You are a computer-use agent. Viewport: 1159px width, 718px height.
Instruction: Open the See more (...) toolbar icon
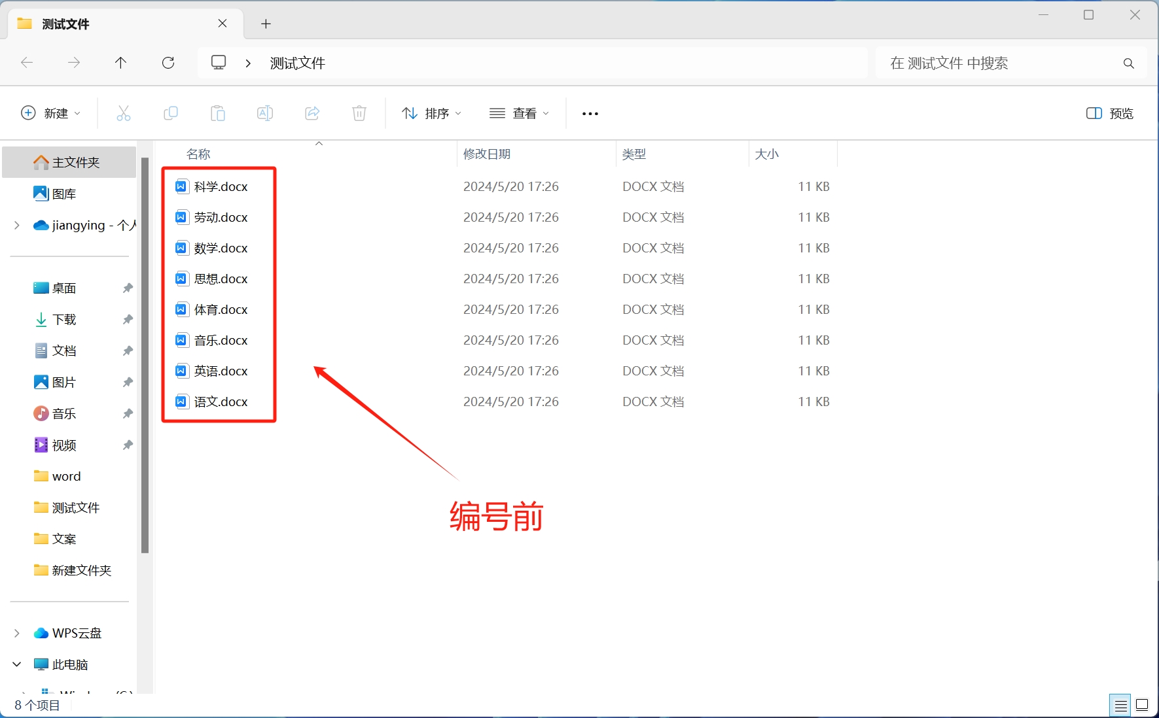click(589, 113)
